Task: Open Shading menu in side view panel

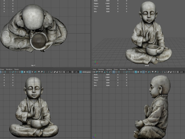Action: [101, 69]
